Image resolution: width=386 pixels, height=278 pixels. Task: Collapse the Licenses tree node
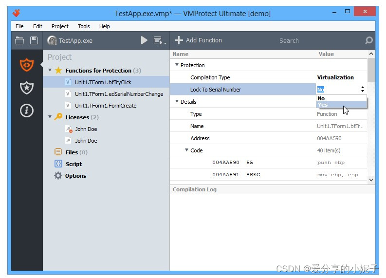[50, 117]
